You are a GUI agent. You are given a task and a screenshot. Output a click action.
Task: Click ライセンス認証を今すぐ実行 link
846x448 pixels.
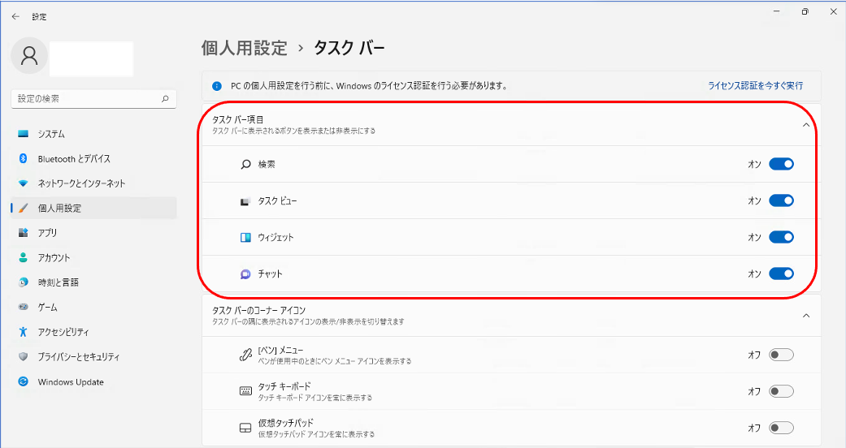[755, 86]
